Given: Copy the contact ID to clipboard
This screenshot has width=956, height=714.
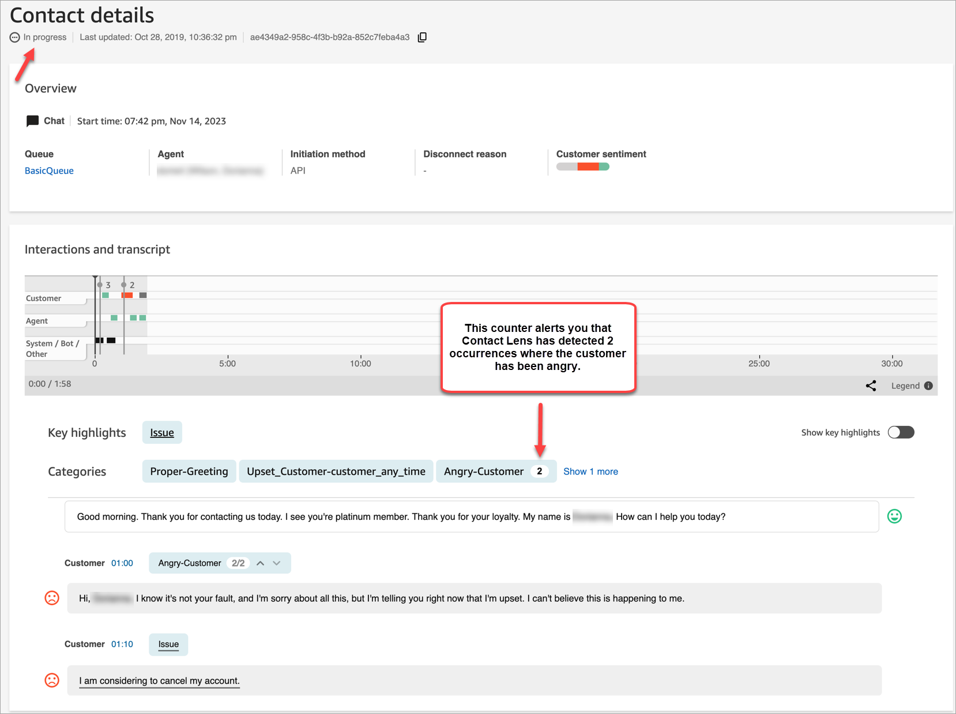Looking at the screenshot, I should [423, 37].
